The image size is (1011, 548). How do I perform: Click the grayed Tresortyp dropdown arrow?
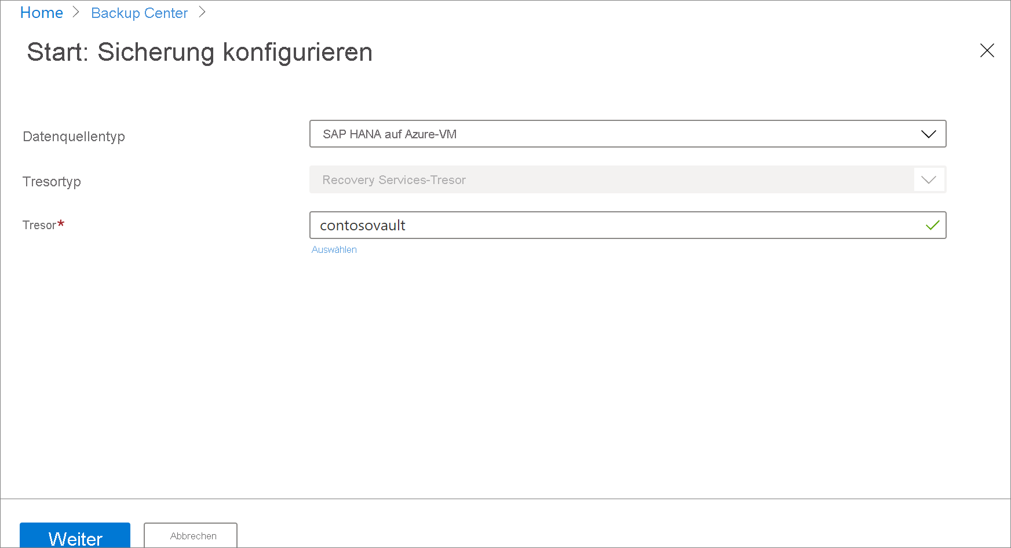(929, 179)
